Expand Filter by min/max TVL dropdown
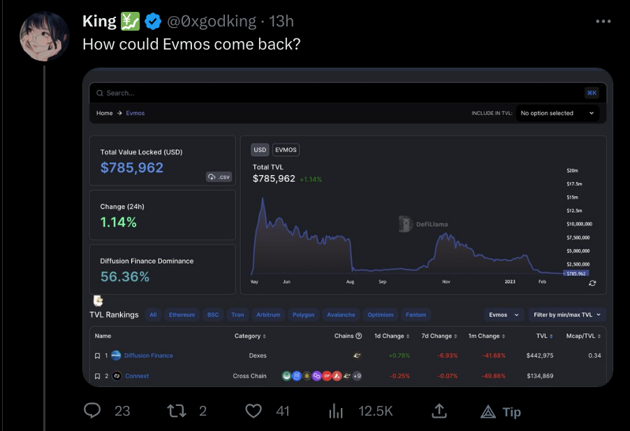Image resolution: width=630 pixels, height=431 pixels. 567,315
